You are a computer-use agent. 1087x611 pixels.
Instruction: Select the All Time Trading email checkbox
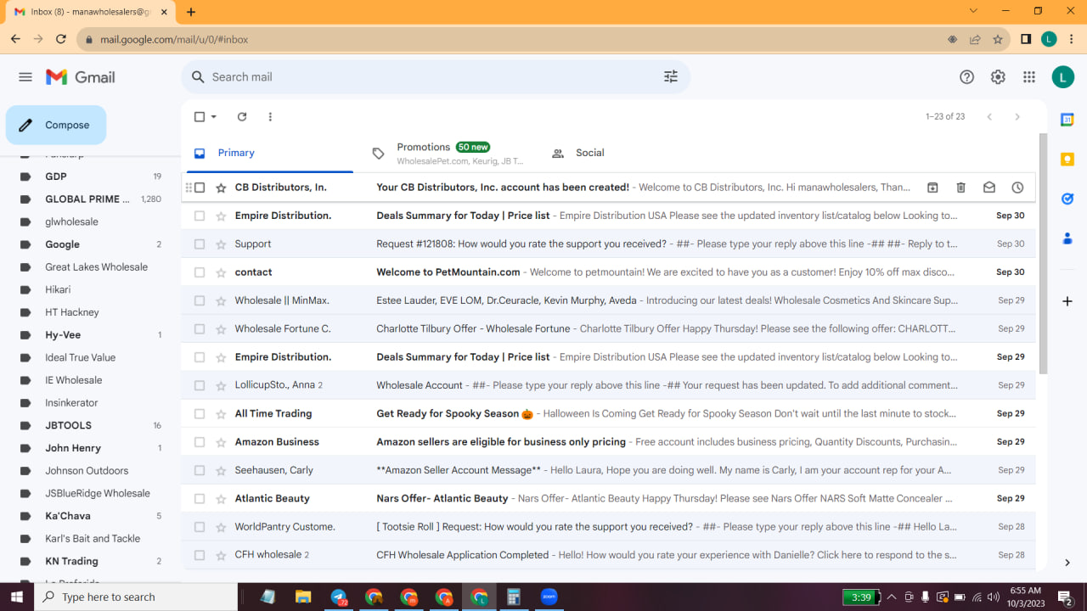pos(200,414)
